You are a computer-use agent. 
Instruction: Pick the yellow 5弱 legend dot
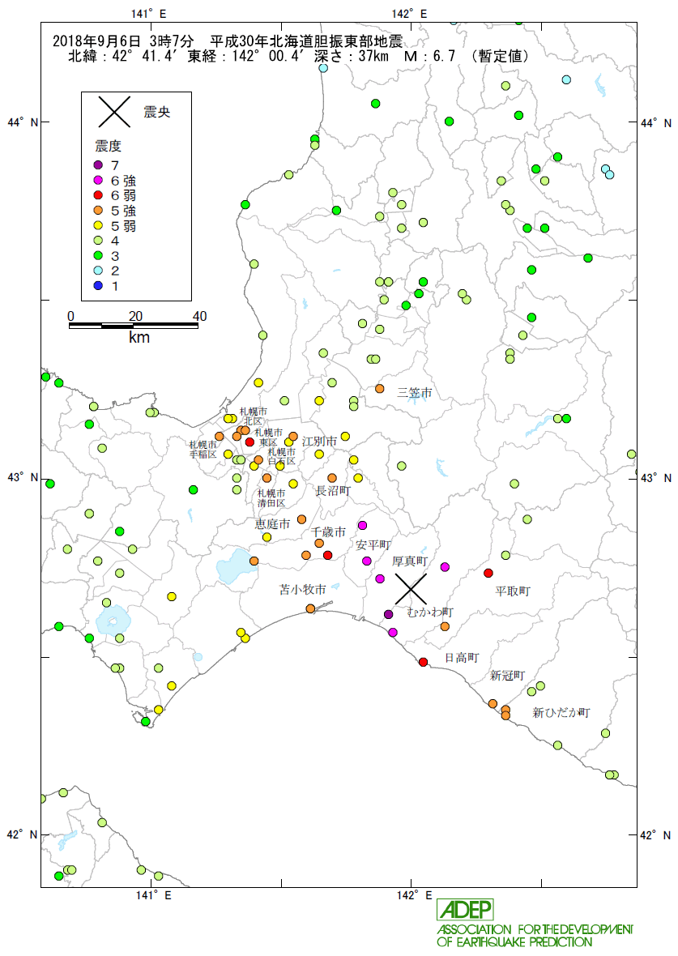click(x=98, y=226)
